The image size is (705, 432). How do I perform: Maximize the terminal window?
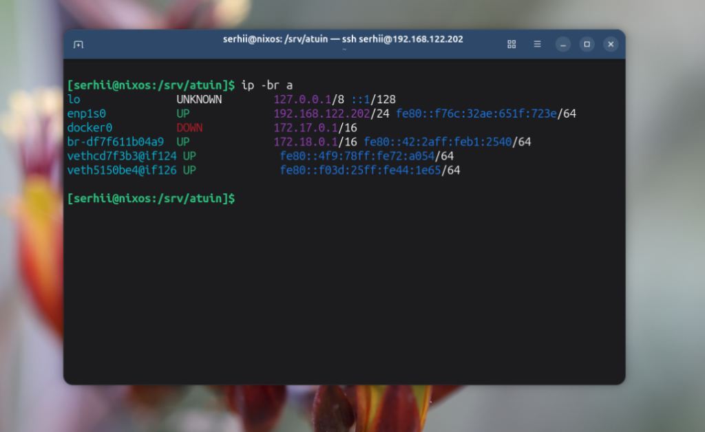point(587,44)
